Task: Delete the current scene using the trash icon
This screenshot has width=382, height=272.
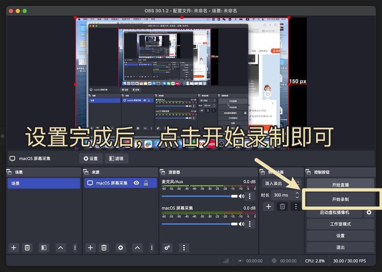Action: coord(27,248)
